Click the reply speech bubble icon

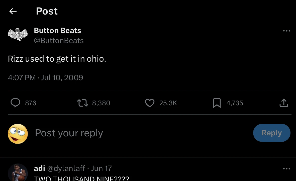pyautogui.click(x=16, y=103)
